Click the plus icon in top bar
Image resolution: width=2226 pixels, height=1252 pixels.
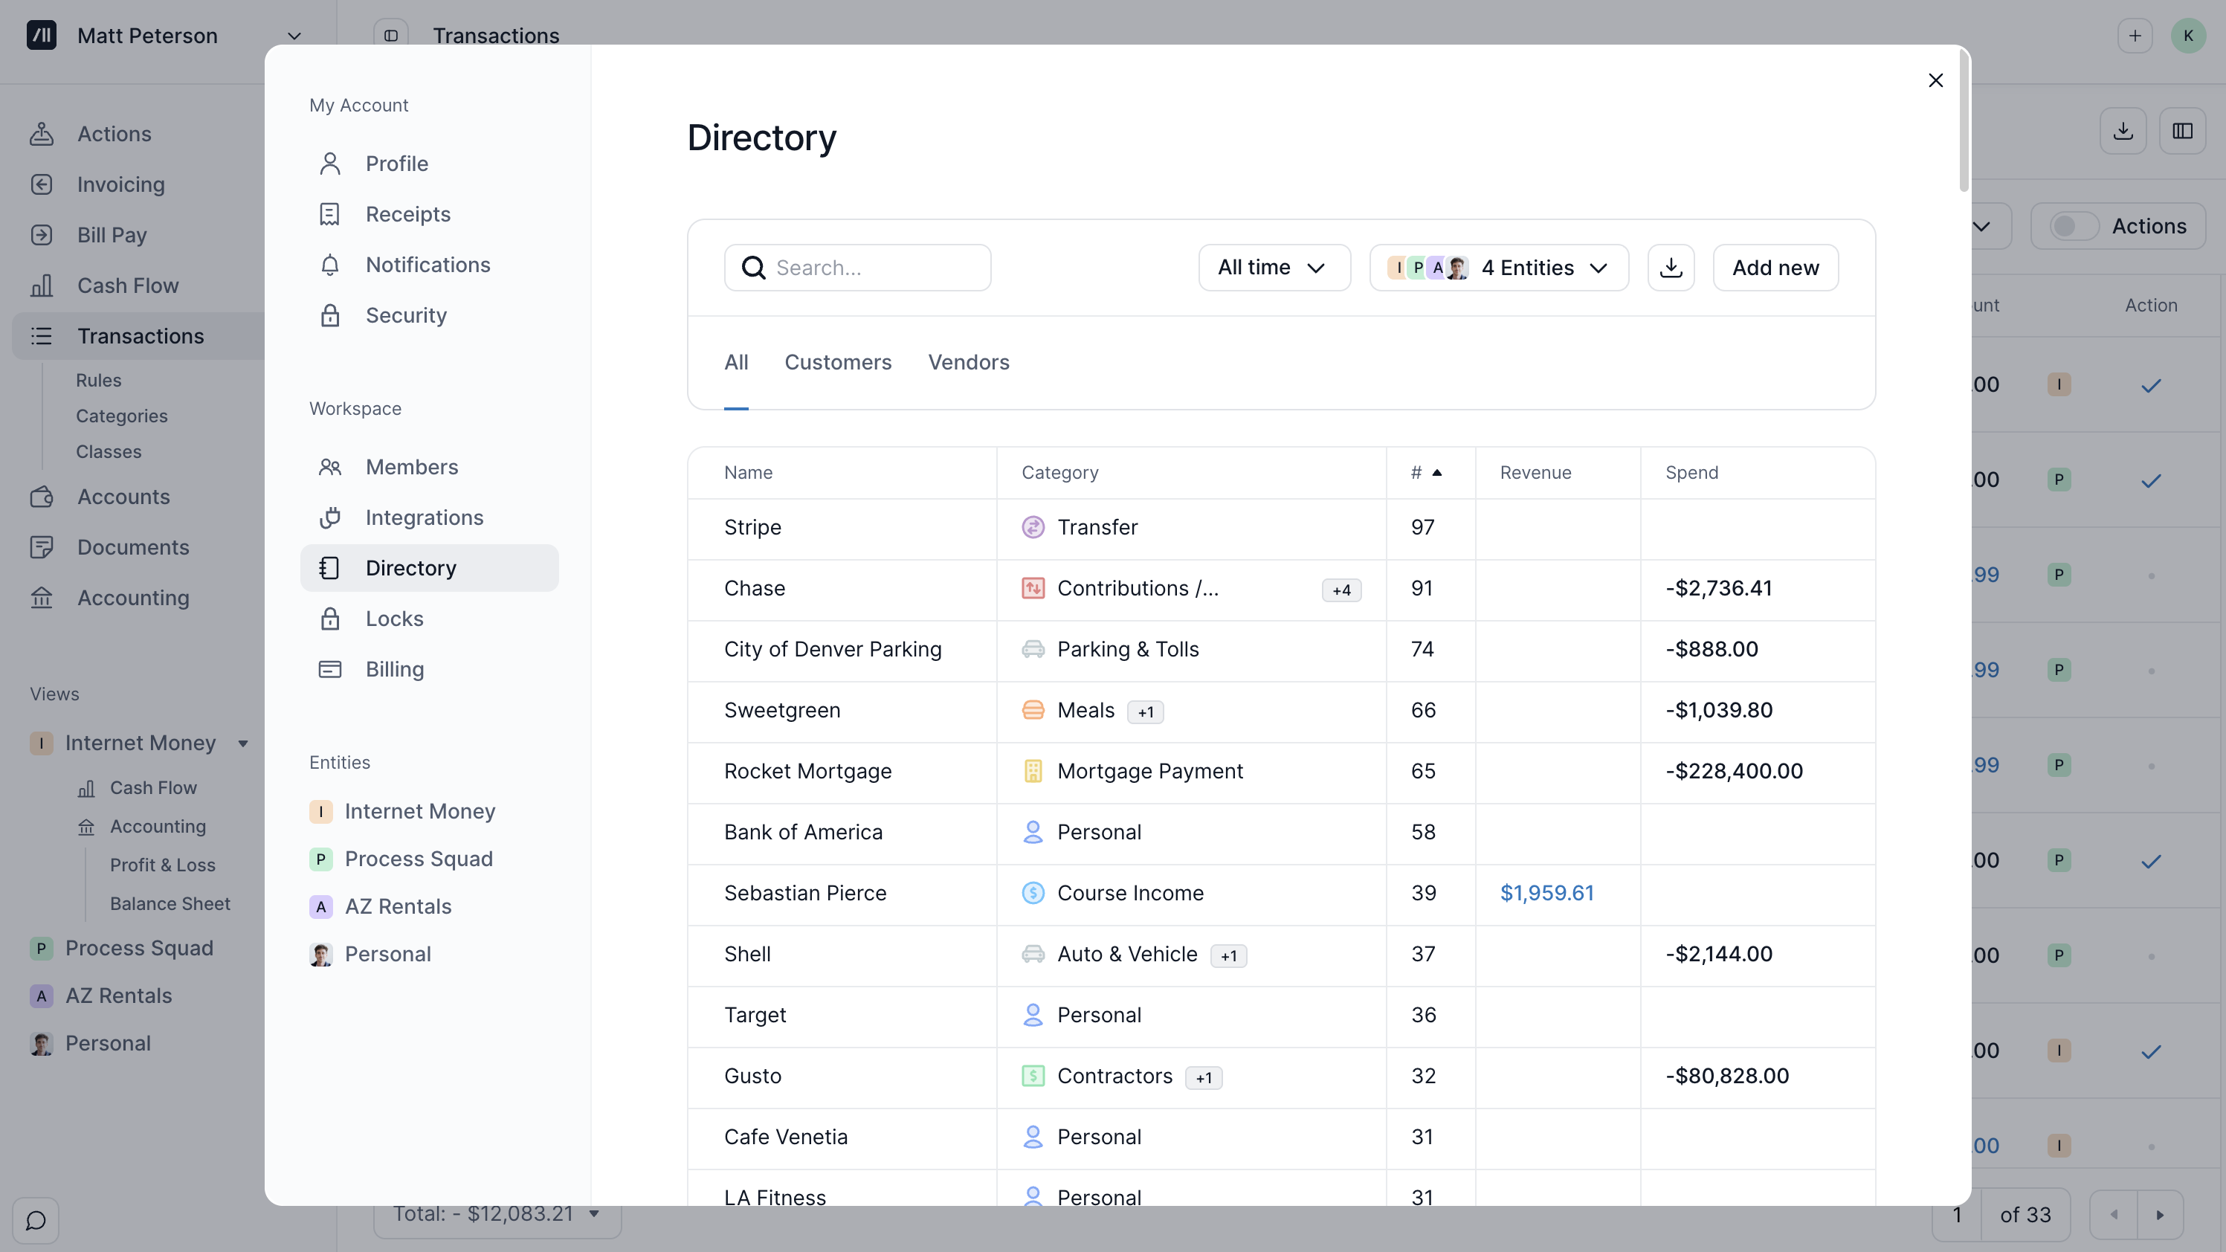click(2135, 36)
